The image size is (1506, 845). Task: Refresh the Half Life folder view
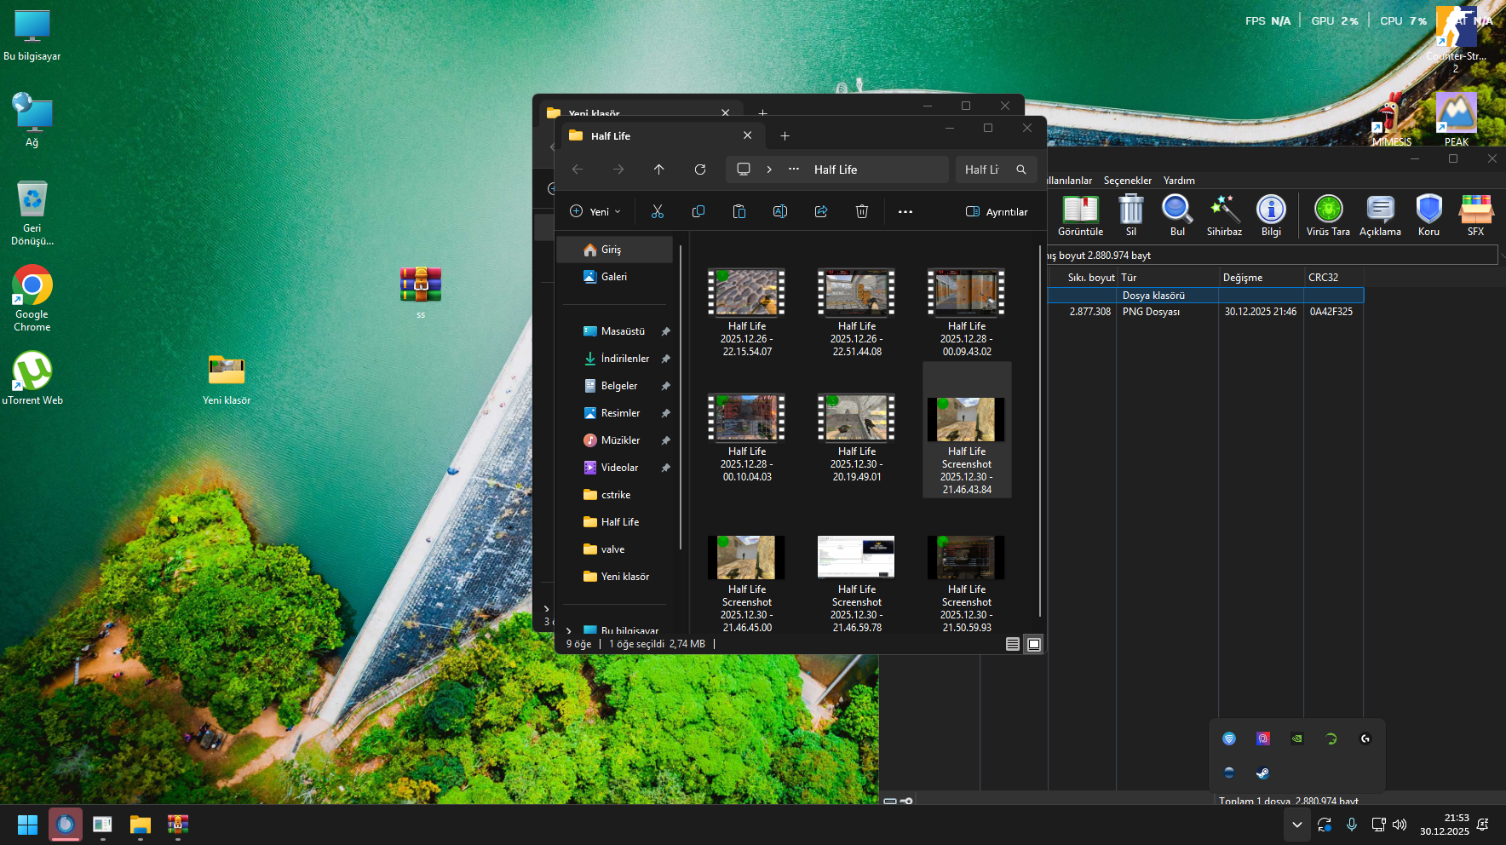700,170
